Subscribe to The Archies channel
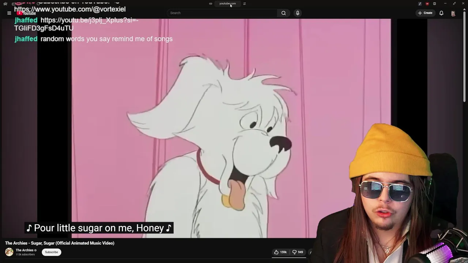The height and width of the screenshot is (263, 468). coord(52,252)
